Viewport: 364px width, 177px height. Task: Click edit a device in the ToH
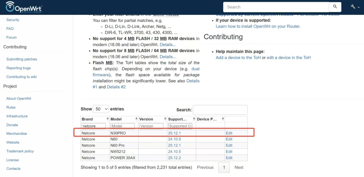pyautogui.click(x=289, y=58)
